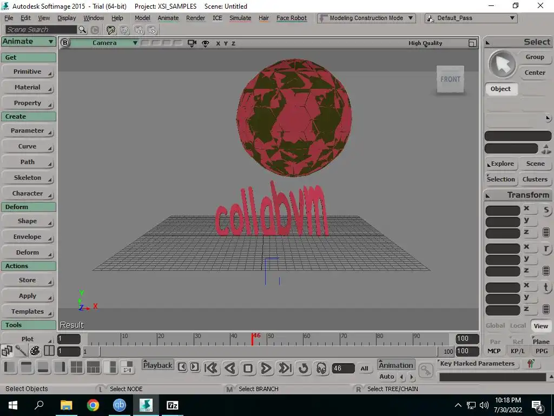Click the Key Marked Parameters button

(x=477, y=363)
